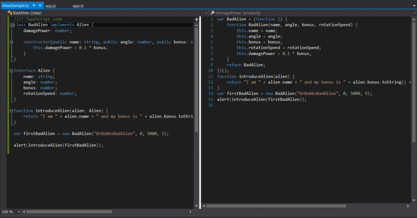Click the BadAlien class icon in navigation bar
The image size is (417, 218).
pyautogui.click(x=10, y=12)
